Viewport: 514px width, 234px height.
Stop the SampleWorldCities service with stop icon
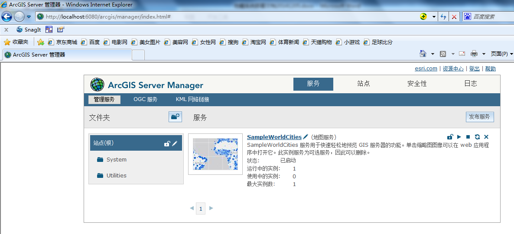click(468, 137)
